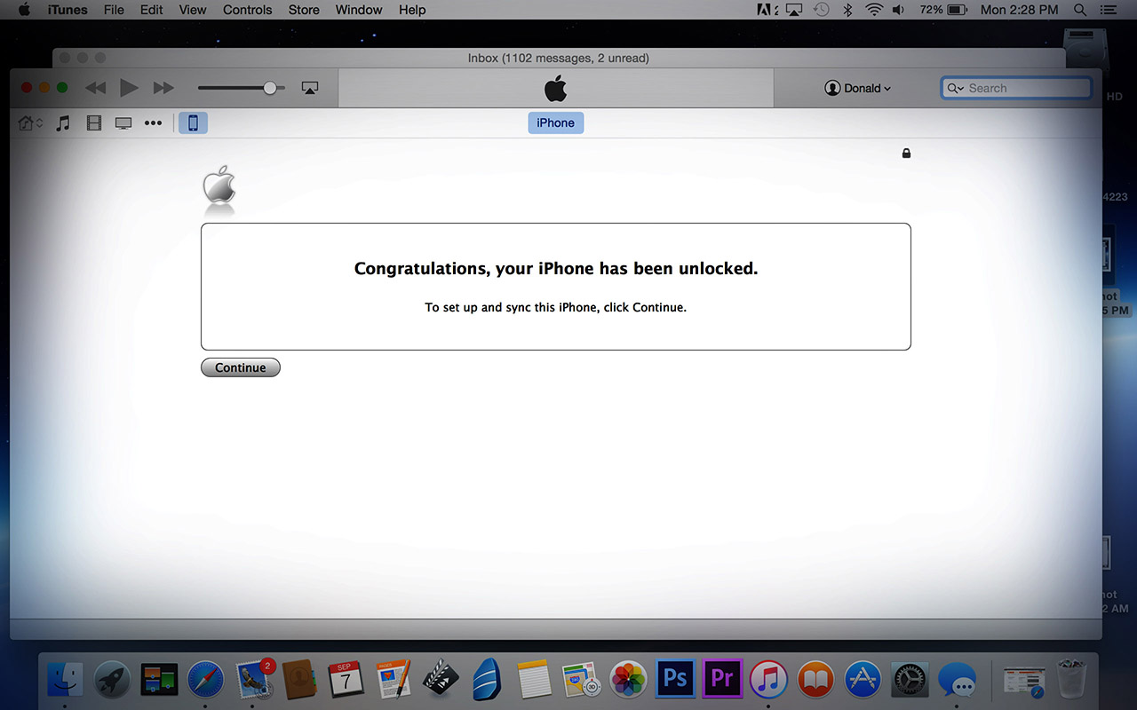Viewport: 1137px width, 710px height.
Task: Click the Continue button below the message
Action: [x=241, y=367]
